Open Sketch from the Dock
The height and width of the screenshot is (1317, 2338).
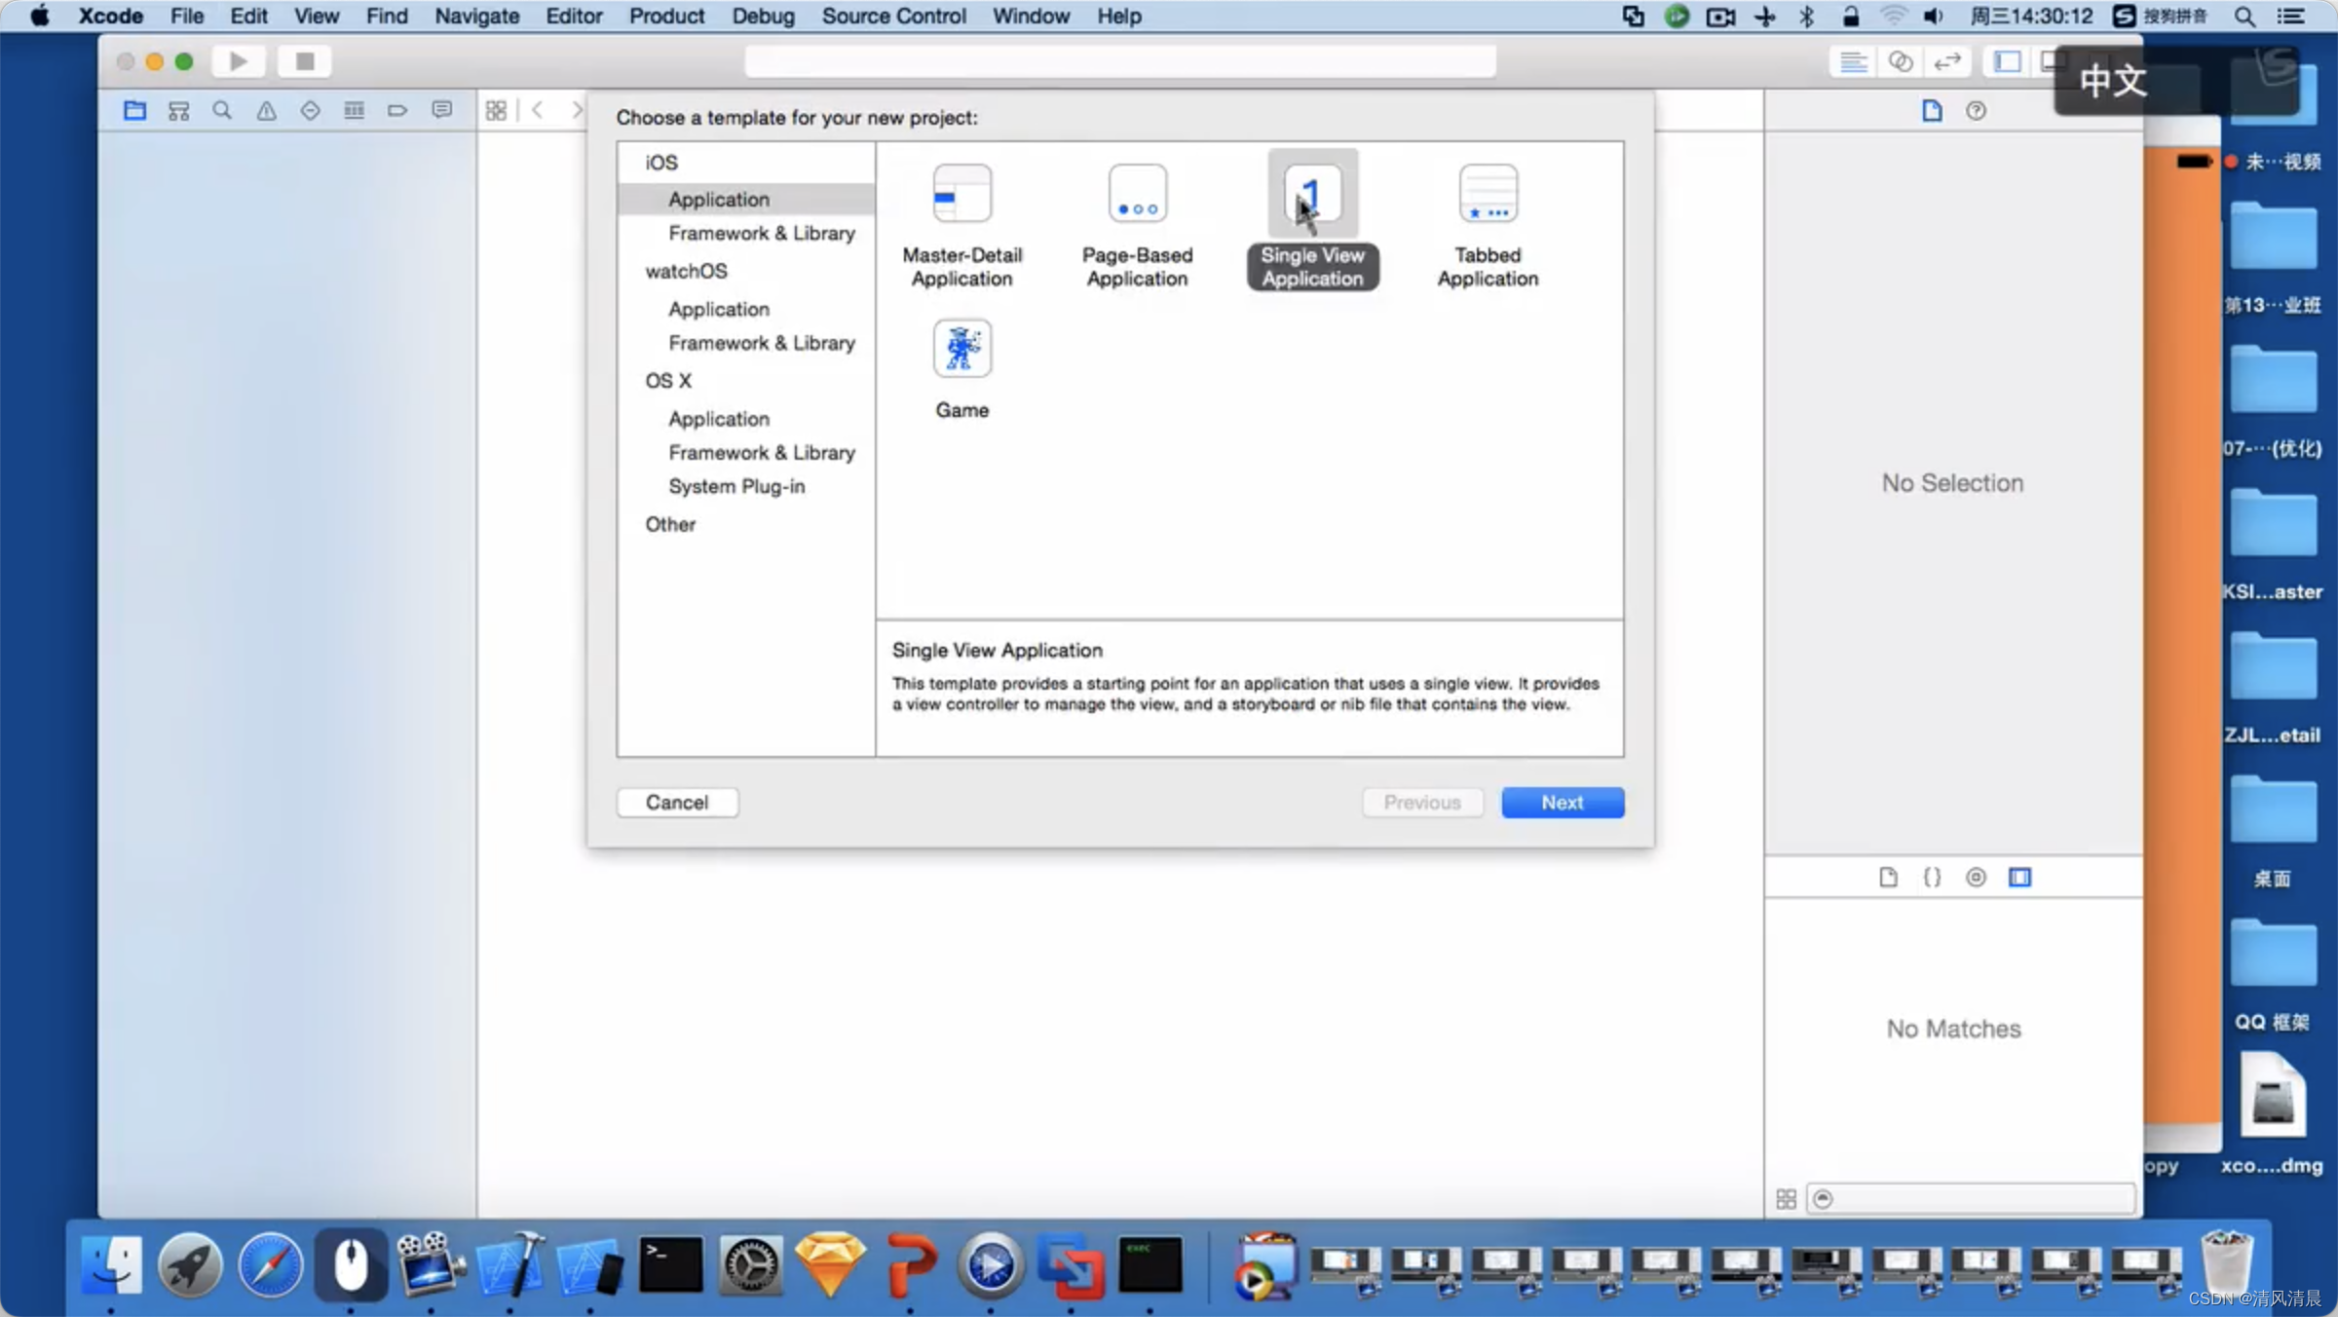click(830, 1263)
